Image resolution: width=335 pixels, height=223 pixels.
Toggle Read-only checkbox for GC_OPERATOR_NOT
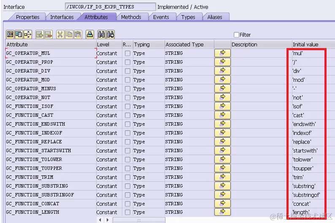127,97
